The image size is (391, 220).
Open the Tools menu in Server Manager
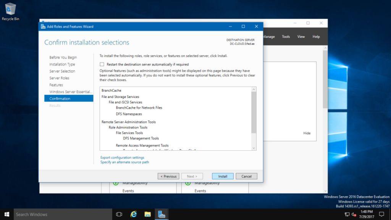[286, 36]
